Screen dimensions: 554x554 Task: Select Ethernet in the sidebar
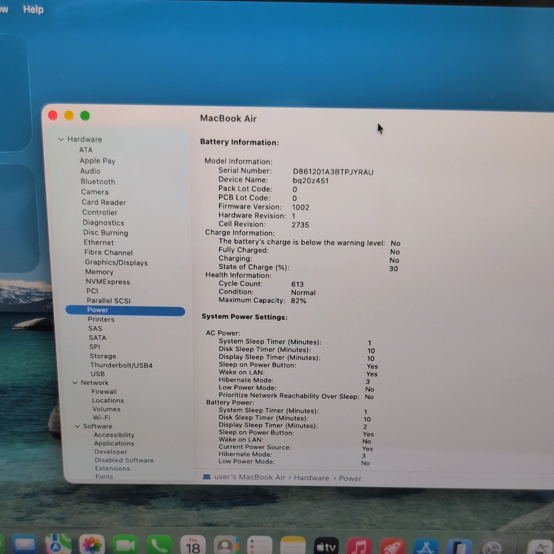click(99, 243)
